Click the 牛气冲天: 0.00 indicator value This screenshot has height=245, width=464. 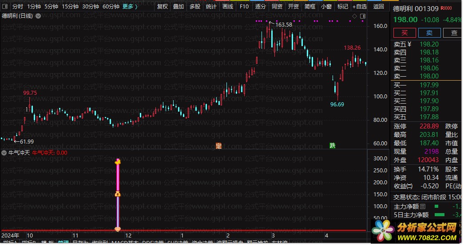tap(49, 152)
